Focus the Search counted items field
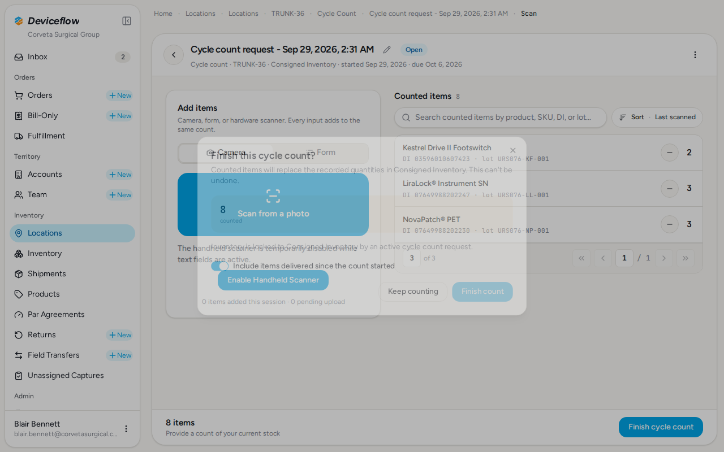 (x=501, y=118)
